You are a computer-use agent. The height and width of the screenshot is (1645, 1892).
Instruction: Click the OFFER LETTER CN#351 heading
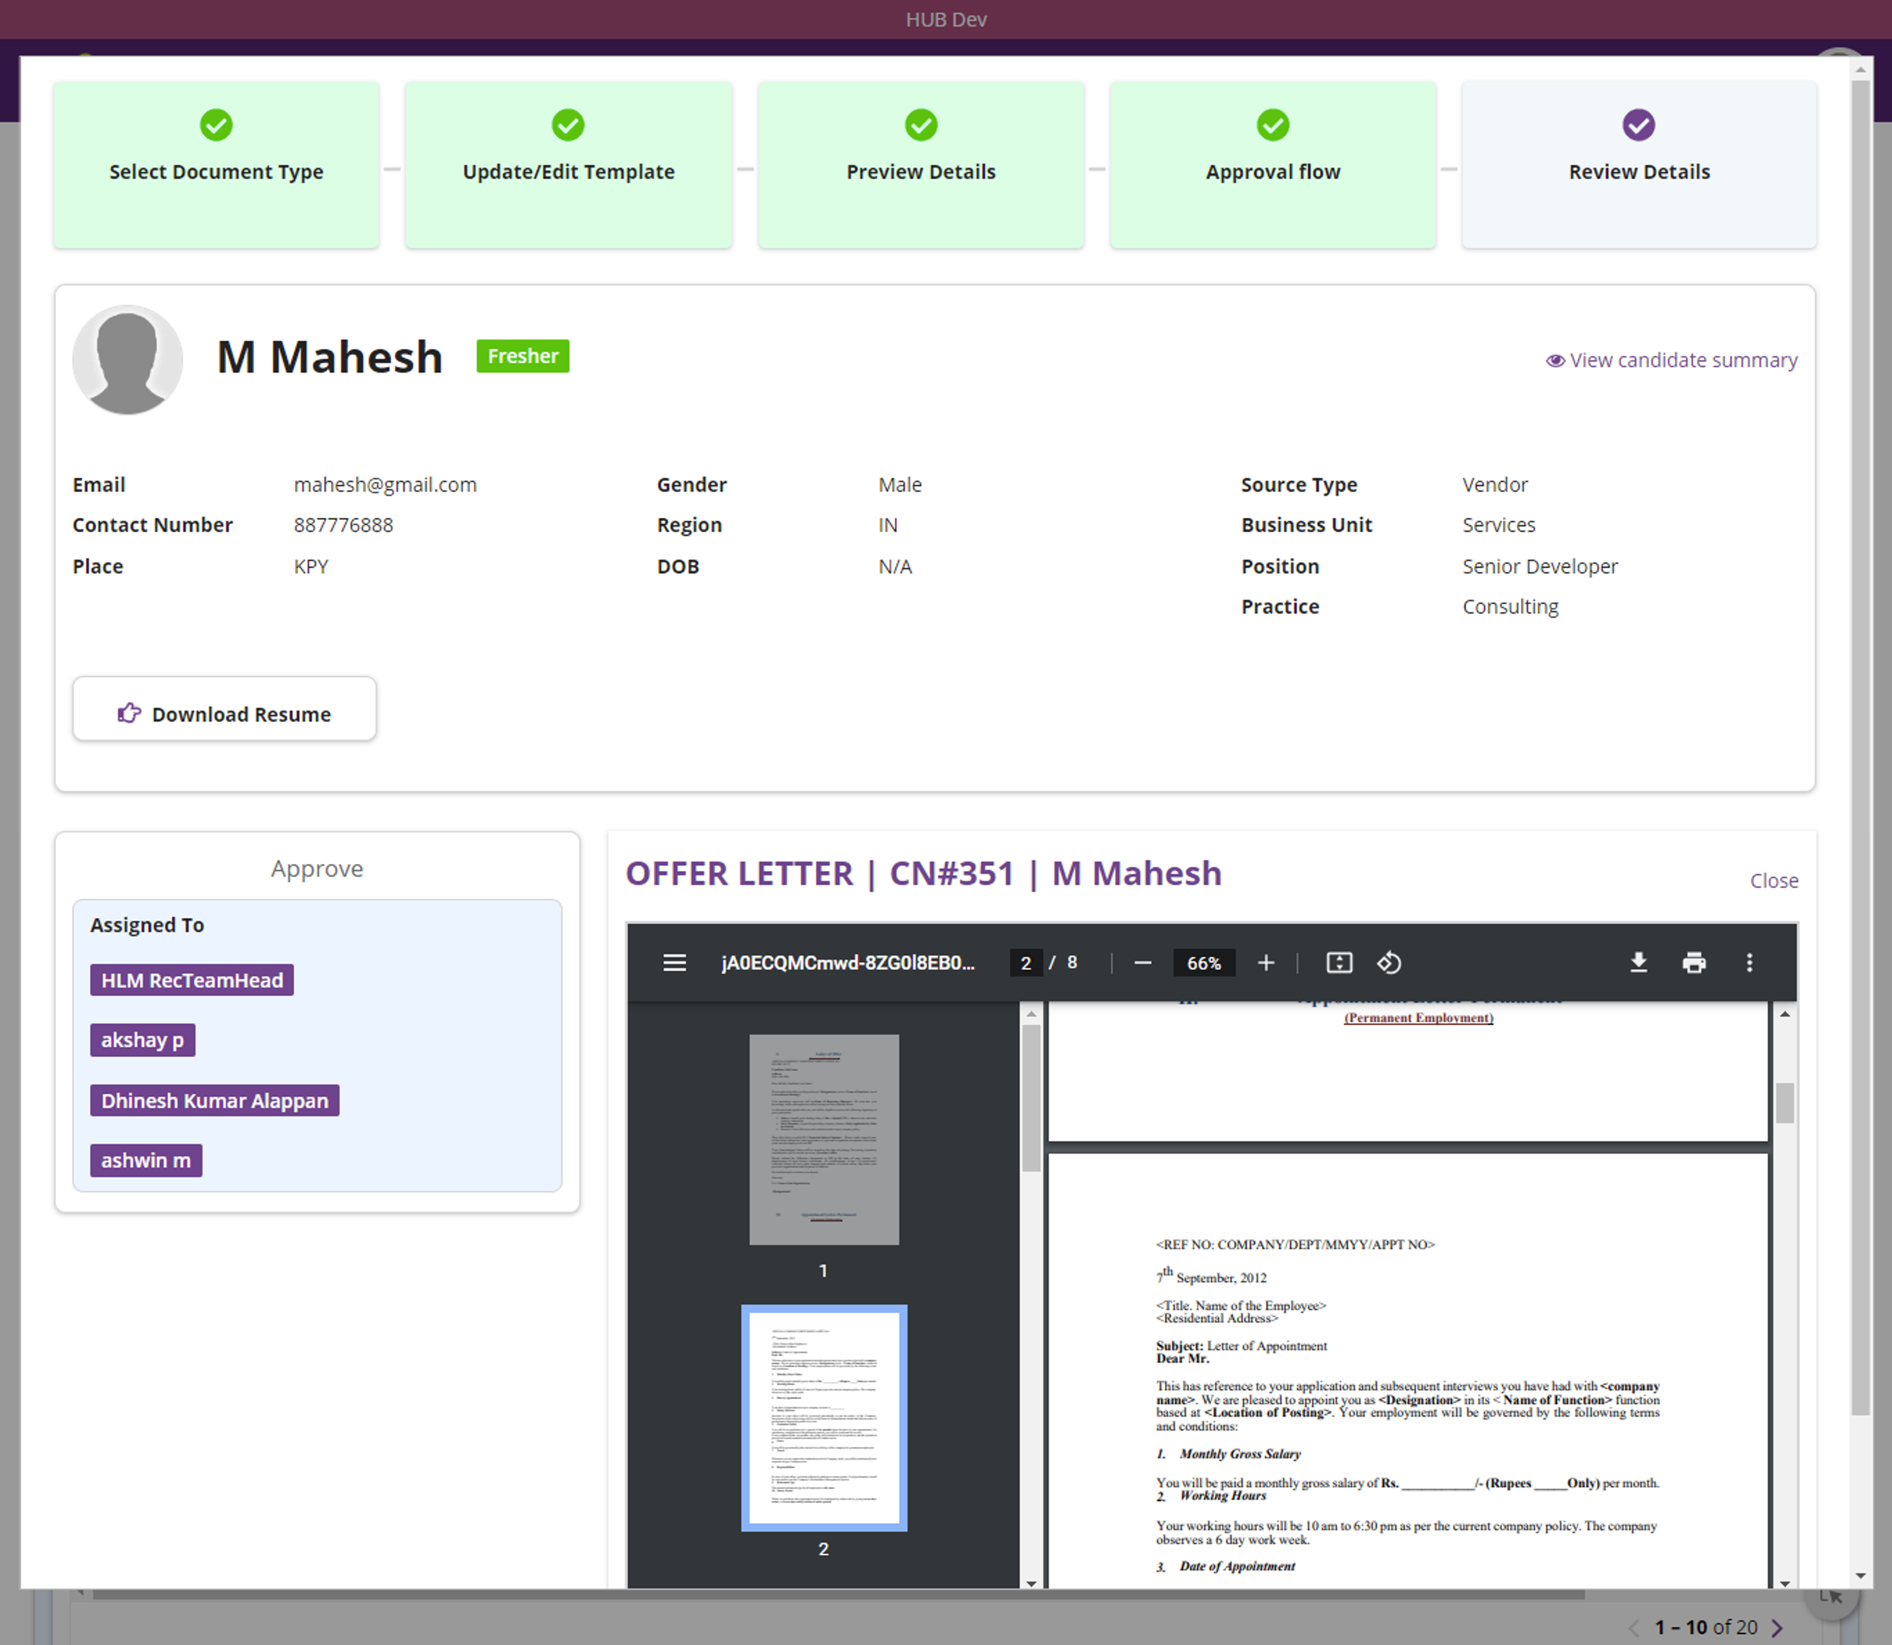coord(923,873)
